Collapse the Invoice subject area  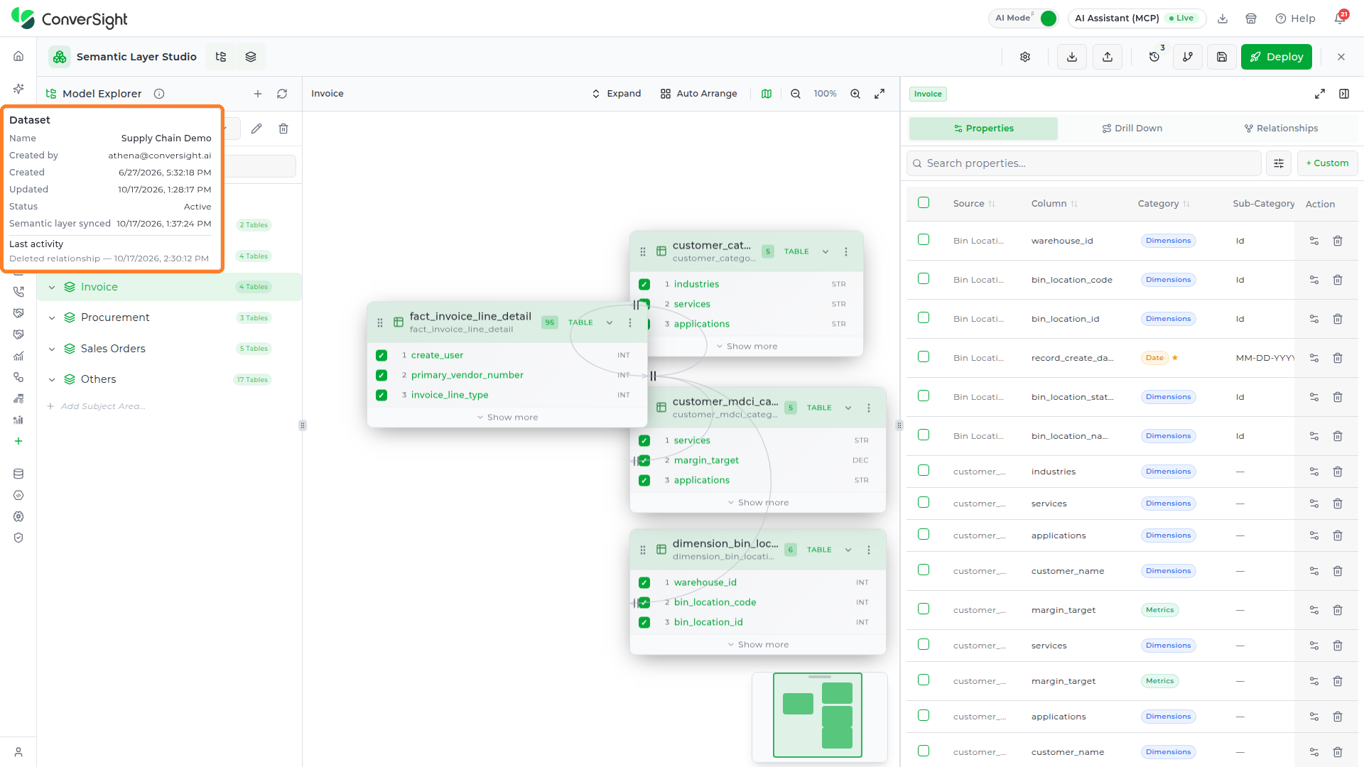pos(52,287)
